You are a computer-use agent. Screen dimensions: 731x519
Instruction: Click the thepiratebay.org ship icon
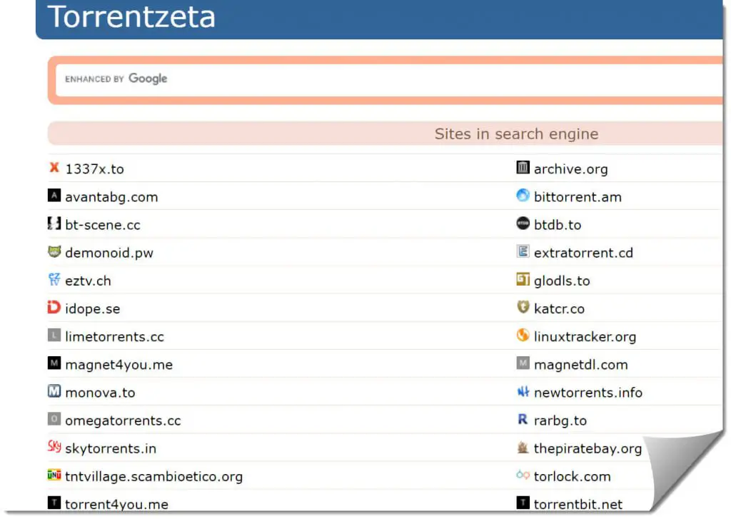pyautogui.click(x=523, y=448)
